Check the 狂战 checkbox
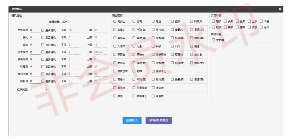 (172, 21)
